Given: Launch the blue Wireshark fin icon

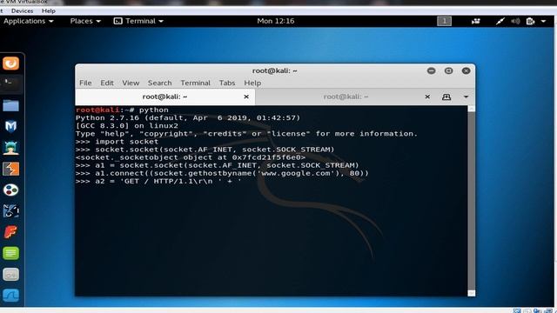Looking at the screenshot, I should point(10,296).
